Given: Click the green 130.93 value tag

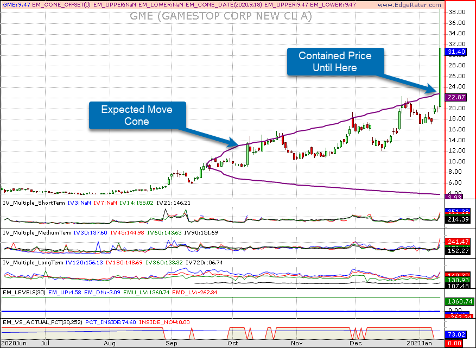Looking at the screenshot, I should tap(458, 280).
